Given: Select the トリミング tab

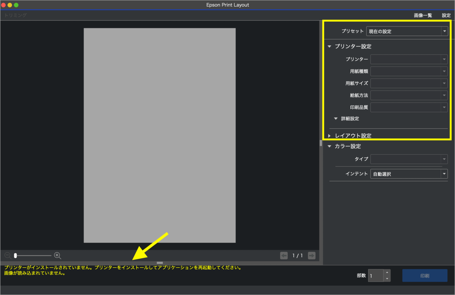Looking at the screenshot, I should 16,16.
